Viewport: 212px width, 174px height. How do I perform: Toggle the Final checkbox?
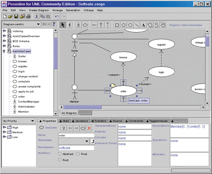[78, 154]
